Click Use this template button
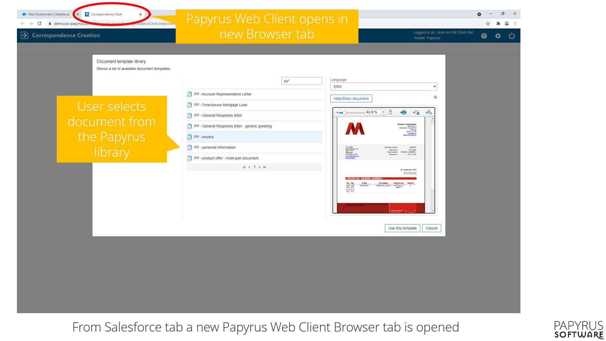 point(402,228)
